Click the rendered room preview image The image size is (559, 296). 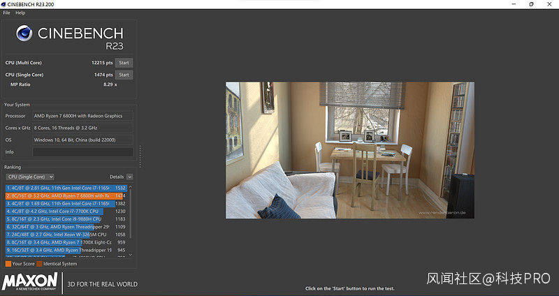(x=350, y=150)
